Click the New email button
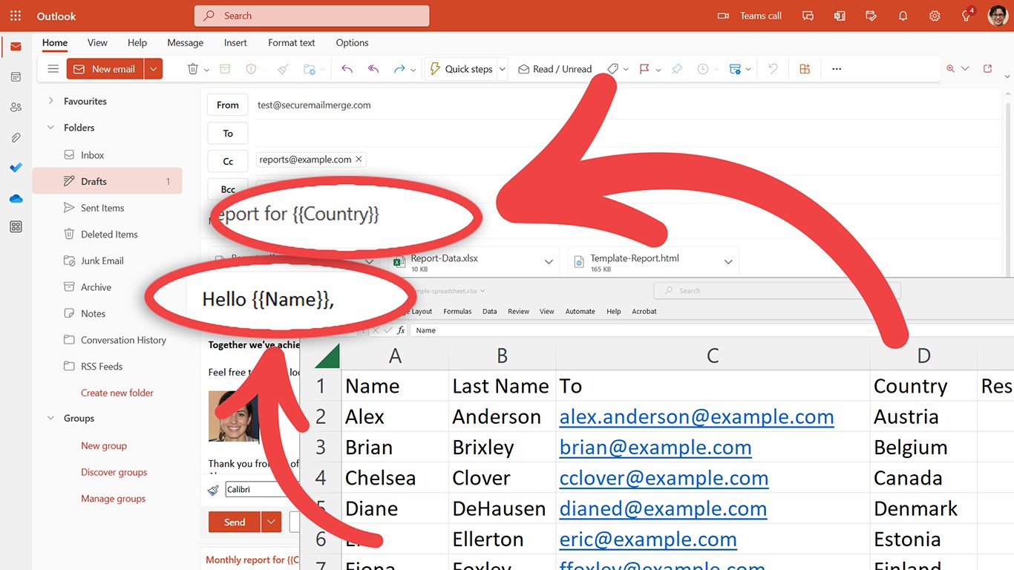The image size is (1014, 570). (105, 69)
